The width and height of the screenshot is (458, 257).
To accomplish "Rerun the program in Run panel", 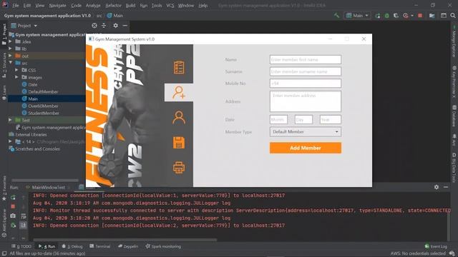I will tap(13, 198).
